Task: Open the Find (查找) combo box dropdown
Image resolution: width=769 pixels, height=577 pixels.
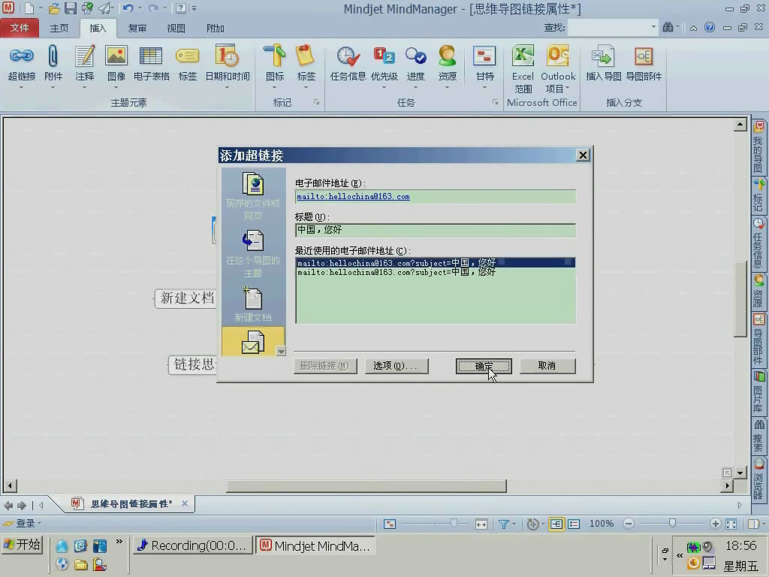Action: tap(653, 28)
